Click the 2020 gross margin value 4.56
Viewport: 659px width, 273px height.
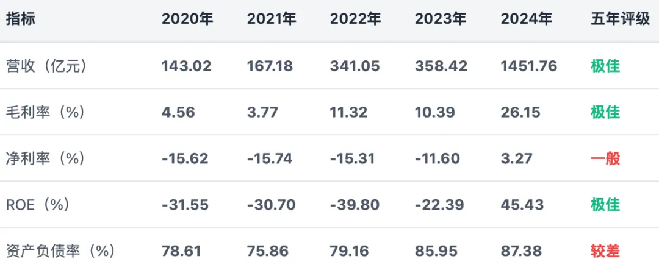pos(178,113)
